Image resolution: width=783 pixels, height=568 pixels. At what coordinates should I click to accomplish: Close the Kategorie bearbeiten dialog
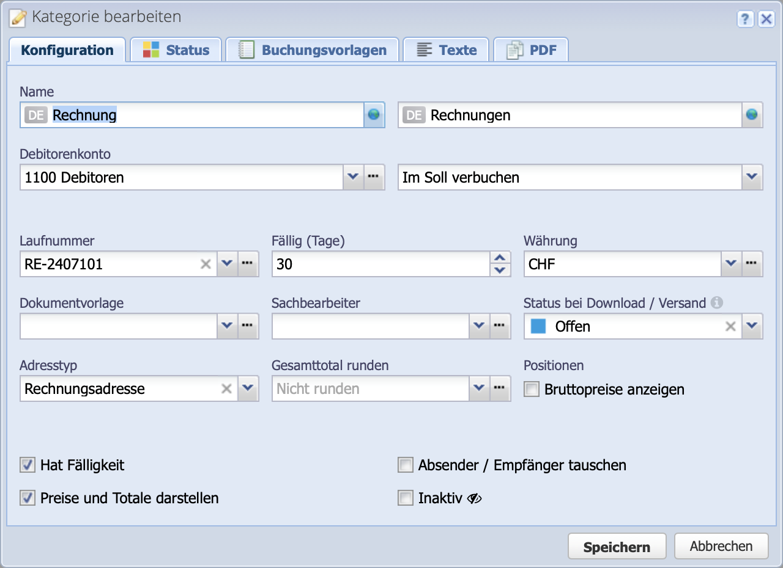766,20
